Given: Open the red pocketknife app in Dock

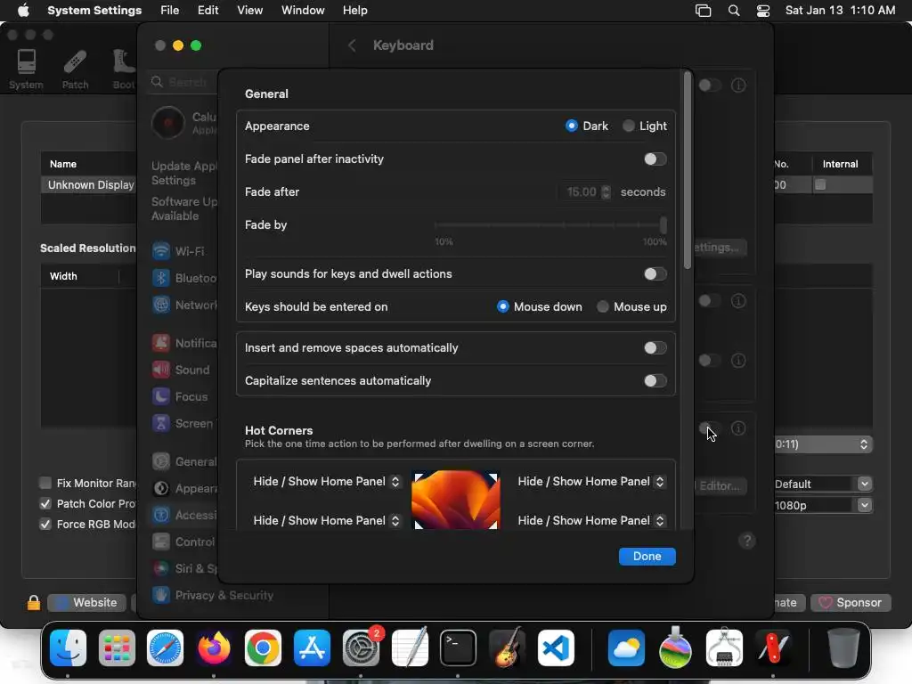Looking at the screenshot, I should pyautogui.click(x=773, y=647).
